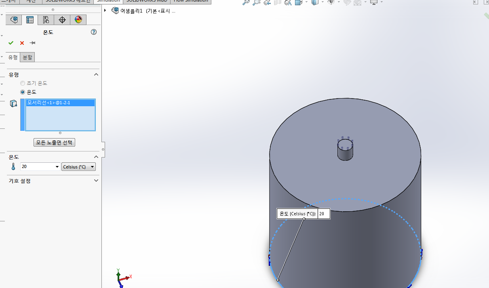Select the SOLIDWORKS MBD ribbon tab
The image size is (489, 288).
click(147, 1)
